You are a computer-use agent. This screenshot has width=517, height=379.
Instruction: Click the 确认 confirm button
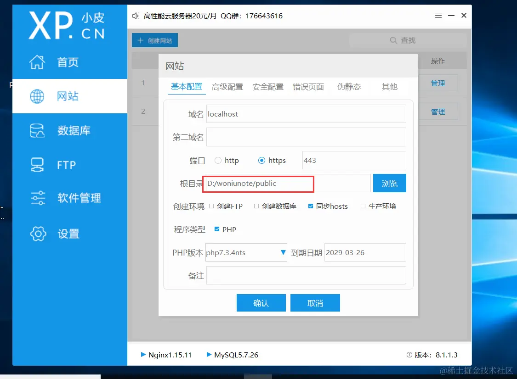261,303
